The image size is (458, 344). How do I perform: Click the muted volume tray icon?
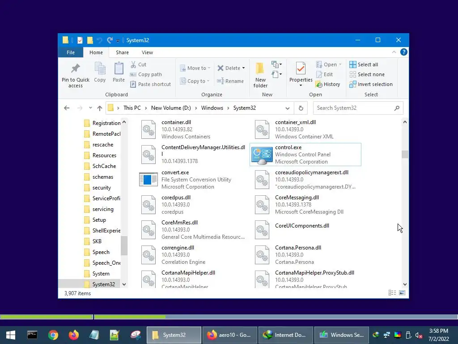tap(419, 335)
